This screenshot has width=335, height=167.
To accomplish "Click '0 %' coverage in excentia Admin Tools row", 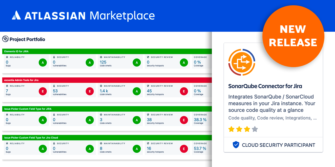I will pyautogui.click(x=197, y=91).
